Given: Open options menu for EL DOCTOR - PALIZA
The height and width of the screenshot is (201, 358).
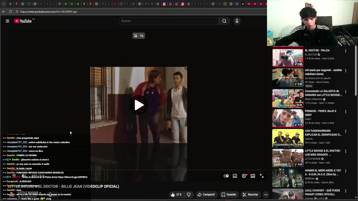Looking at the screenshot, I should click(346, 51).
